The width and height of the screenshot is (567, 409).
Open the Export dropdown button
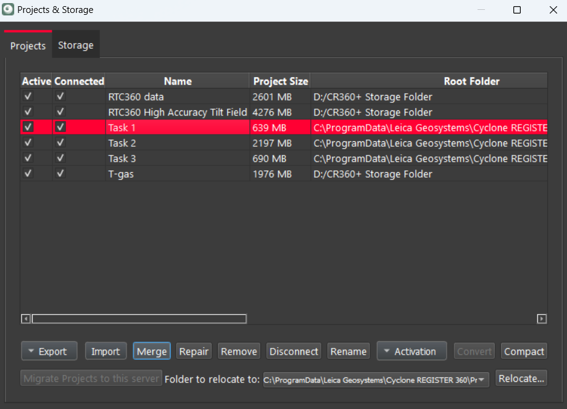pyautogui.click(x=49, y=352)
